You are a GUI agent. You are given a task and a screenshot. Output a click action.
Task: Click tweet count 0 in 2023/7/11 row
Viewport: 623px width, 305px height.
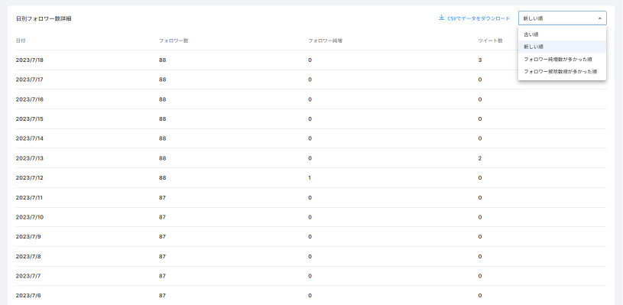coord(480,198)
